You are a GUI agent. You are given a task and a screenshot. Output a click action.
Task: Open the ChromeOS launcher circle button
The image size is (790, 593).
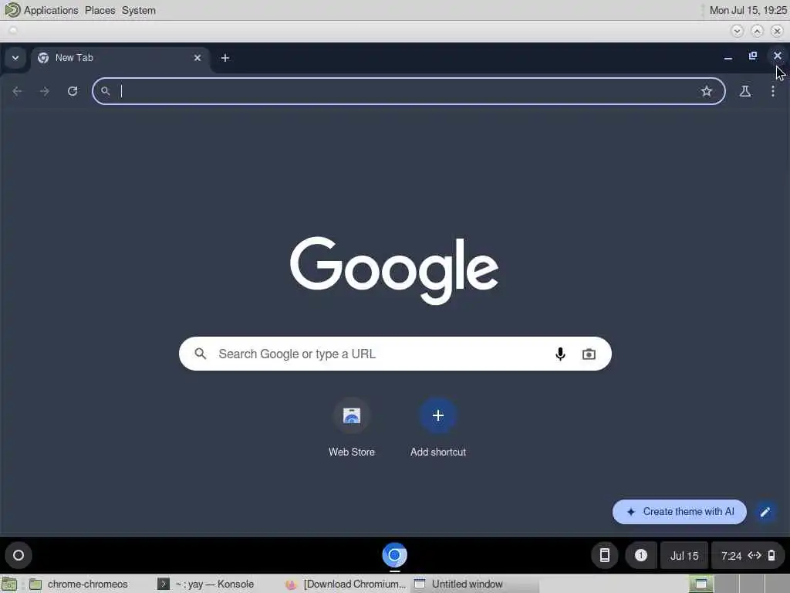19,555
